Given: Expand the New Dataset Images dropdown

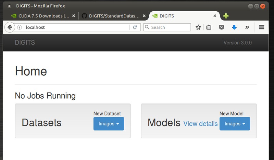Looking at the screenshot, I should click(109, 124).
